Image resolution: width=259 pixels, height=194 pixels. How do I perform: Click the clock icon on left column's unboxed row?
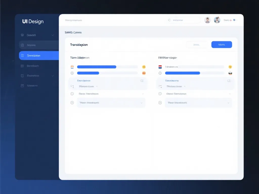pos(72,94)
